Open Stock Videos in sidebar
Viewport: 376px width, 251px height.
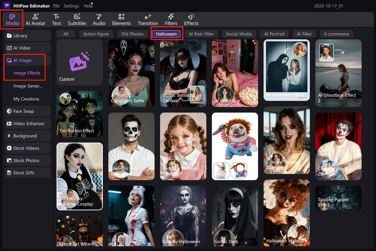tap(26, 148)
